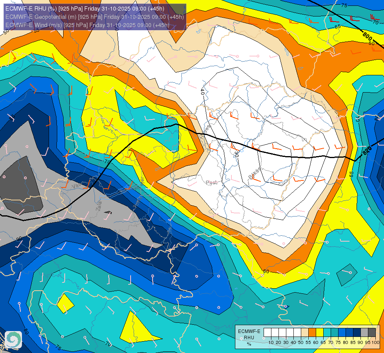Click the Pest county label on map

[x=211, y=182]
